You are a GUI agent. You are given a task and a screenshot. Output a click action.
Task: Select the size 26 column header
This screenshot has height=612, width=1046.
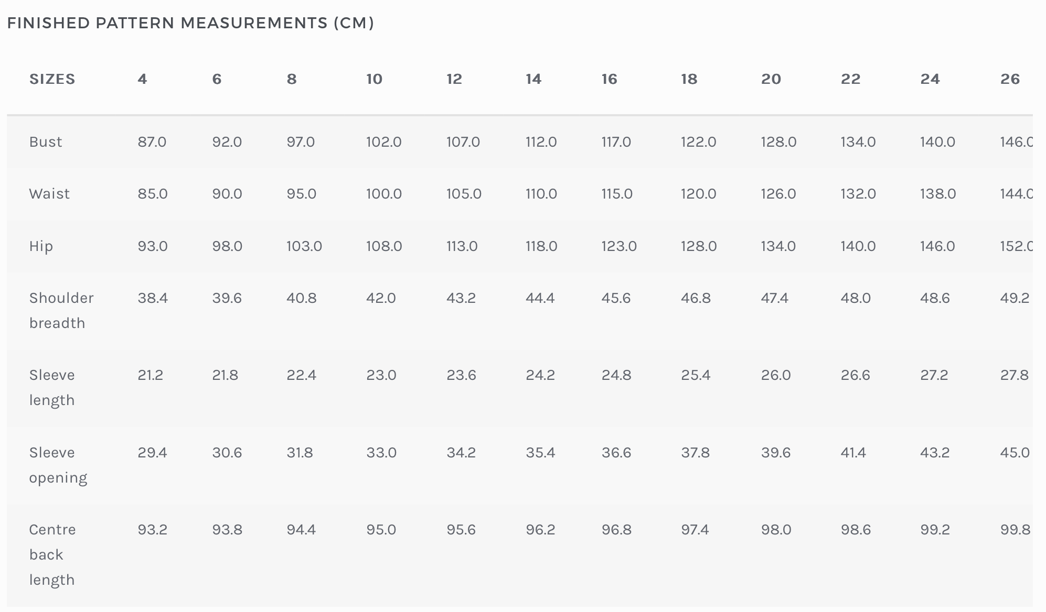(x=1010, y=79)
